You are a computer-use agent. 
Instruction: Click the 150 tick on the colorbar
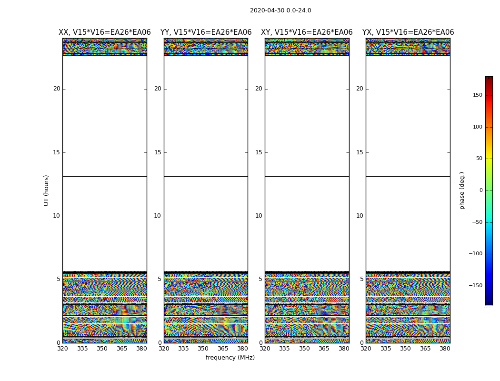click(x=477, y=95)
